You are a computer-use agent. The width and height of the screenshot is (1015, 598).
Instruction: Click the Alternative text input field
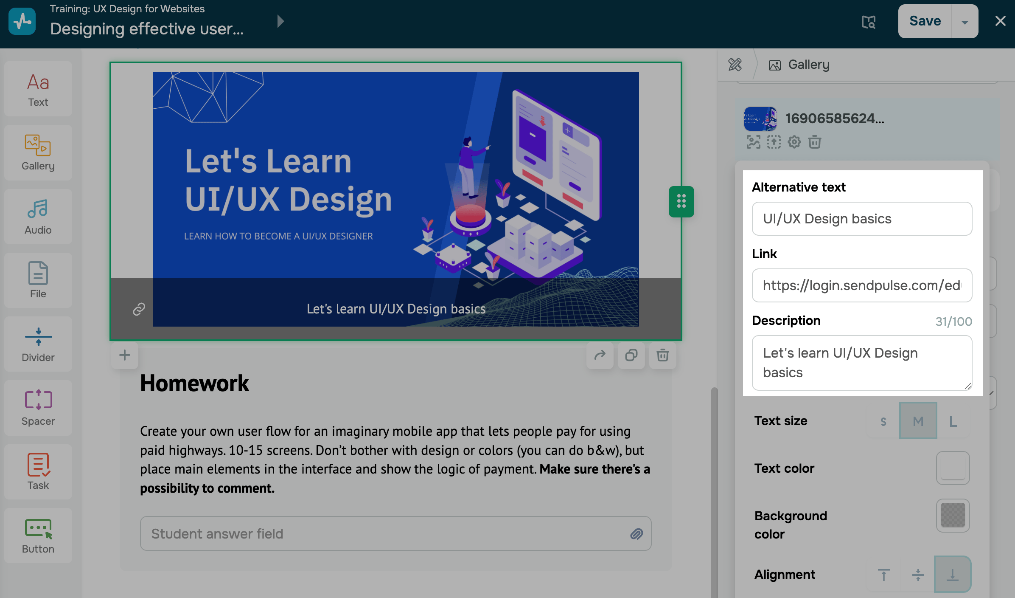tap(861, 219)
